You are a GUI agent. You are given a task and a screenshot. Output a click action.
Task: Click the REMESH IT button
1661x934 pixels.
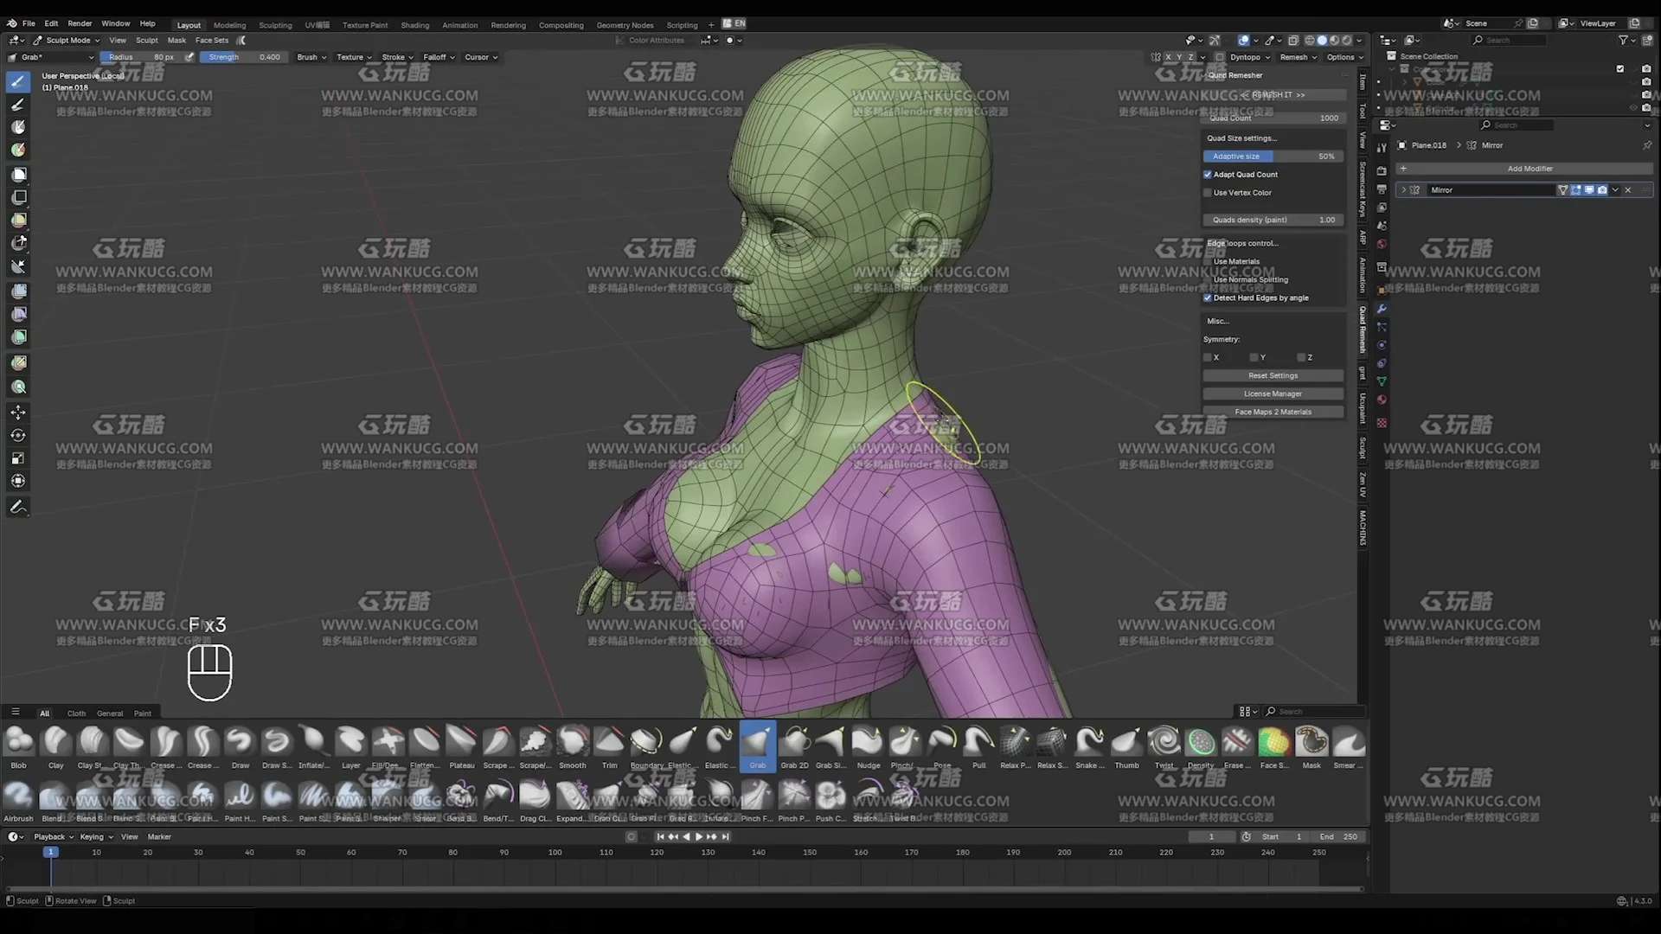click(x=1273, y=95)
